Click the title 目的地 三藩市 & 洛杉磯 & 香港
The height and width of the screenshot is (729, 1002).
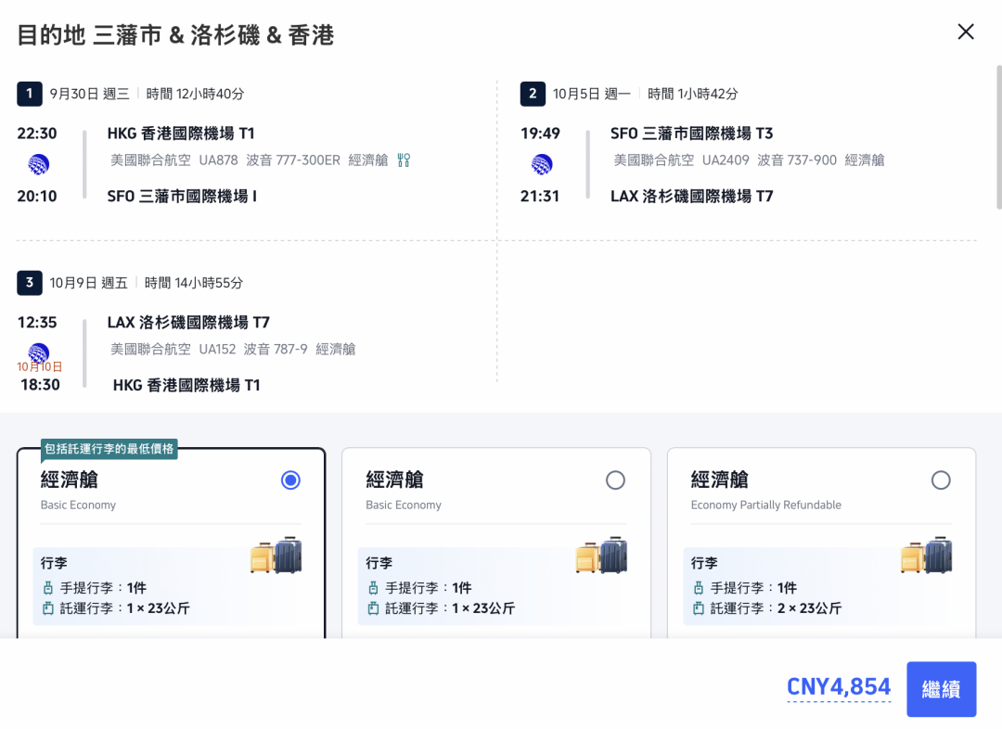(175, 35)
